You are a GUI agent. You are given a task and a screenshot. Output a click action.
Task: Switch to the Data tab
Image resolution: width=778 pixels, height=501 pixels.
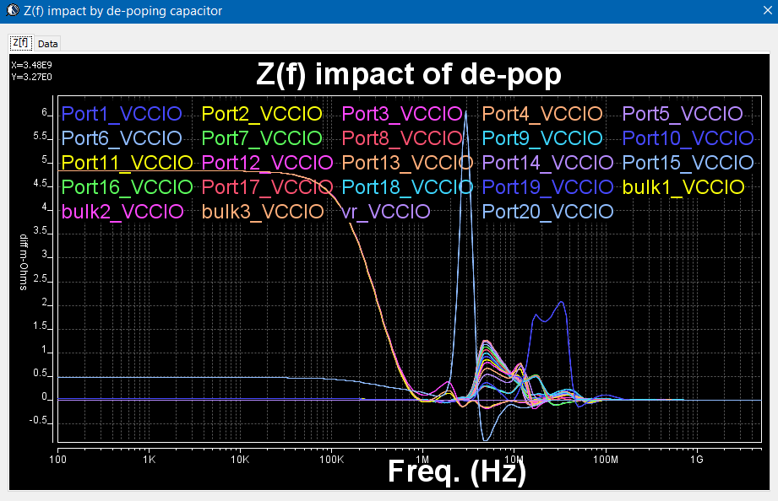pos(48,43)
